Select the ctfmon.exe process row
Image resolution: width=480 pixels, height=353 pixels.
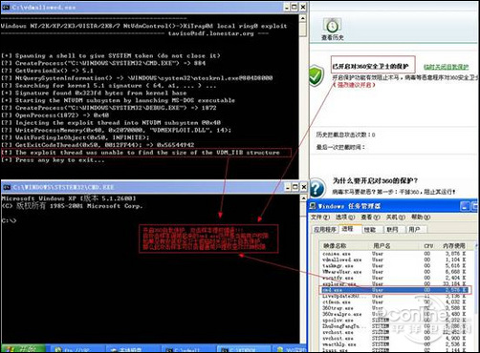394,302
